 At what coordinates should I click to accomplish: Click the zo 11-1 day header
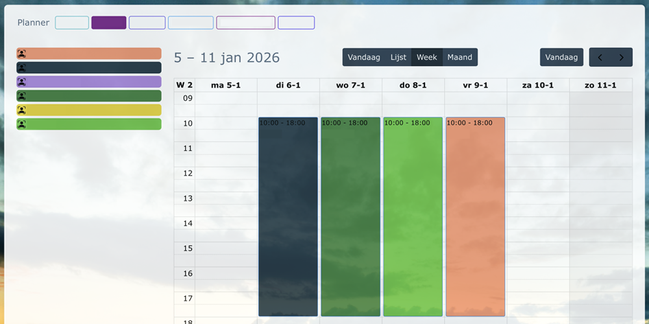600,85
